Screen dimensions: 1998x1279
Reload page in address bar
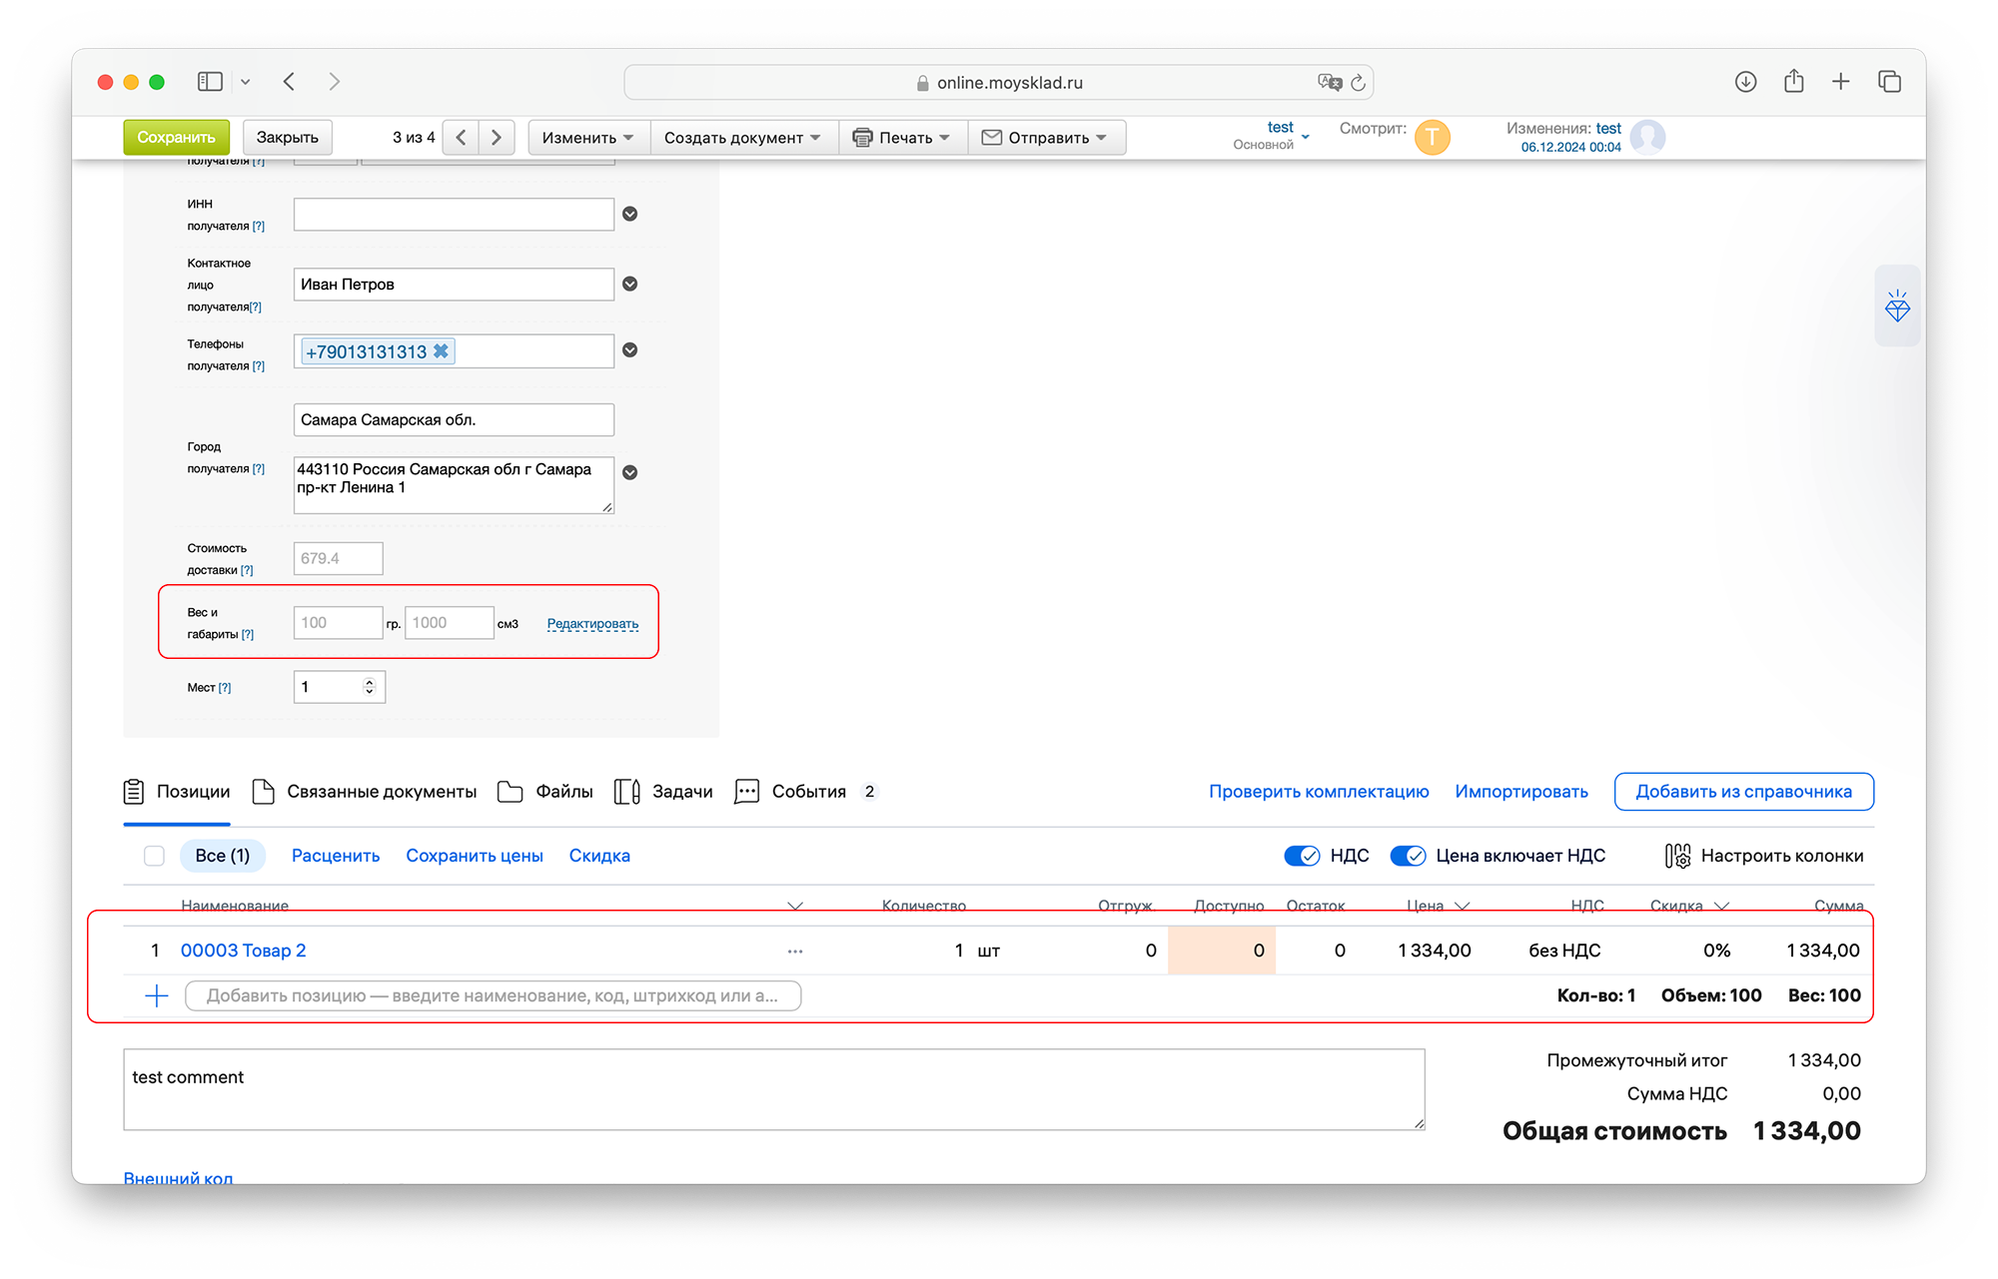pos(1358,83)
